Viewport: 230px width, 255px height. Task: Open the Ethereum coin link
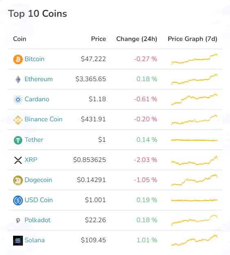point(38,79)
